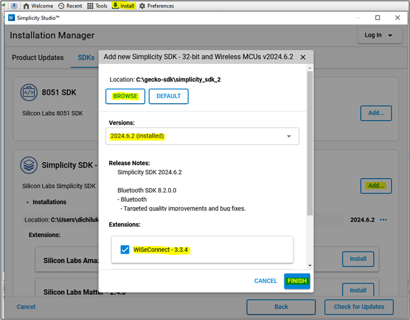Switch to the Product Updates tab
Viewport: 410px width, 320px height.
click(x=39, y=58)
